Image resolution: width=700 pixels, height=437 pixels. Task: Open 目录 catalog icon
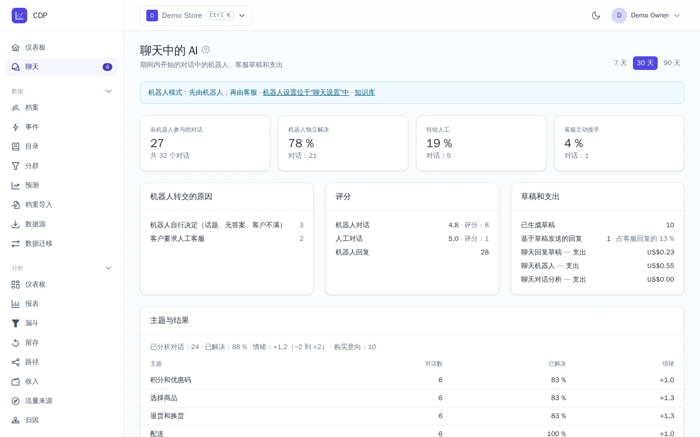[16, 147]
